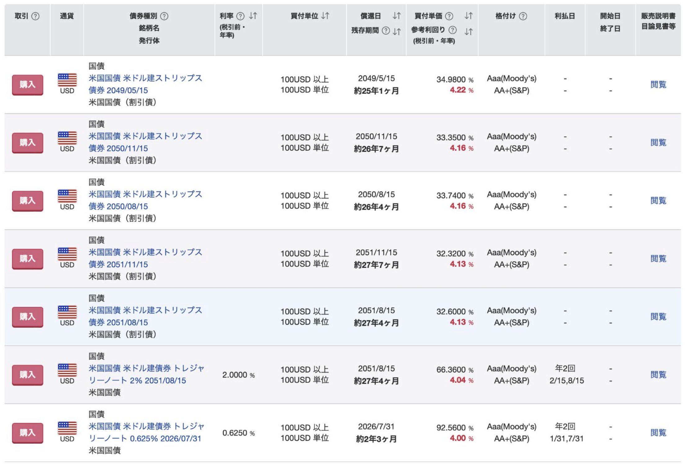690x464 pixels.
Task: View 閲覧 prospectus for 2050/08/15 bond
Action: [658, 200]
